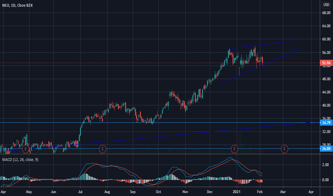Select the blue 26.89 price line label

pos(326,149)
